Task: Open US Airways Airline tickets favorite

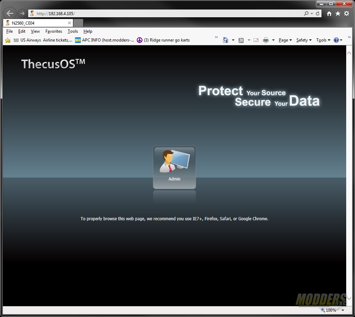Action: (43, 40)
